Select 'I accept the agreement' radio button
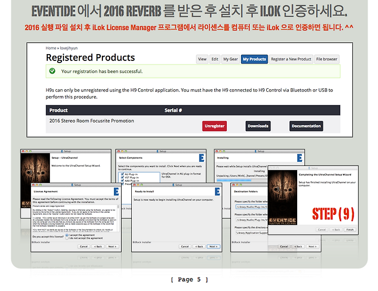Viewport: 378px width, 291px height. [x=67, y=235]
